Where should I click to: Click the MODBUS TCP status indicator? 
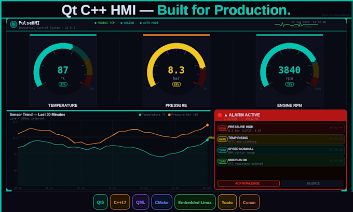pos(105,23)
